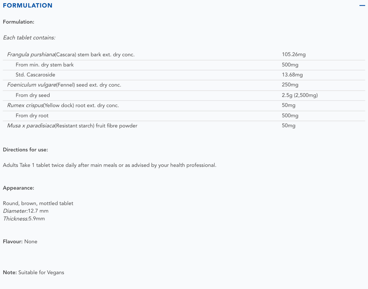Click the 'Formulation:' subheading
368x289 pixels.
tap(19, 22)
